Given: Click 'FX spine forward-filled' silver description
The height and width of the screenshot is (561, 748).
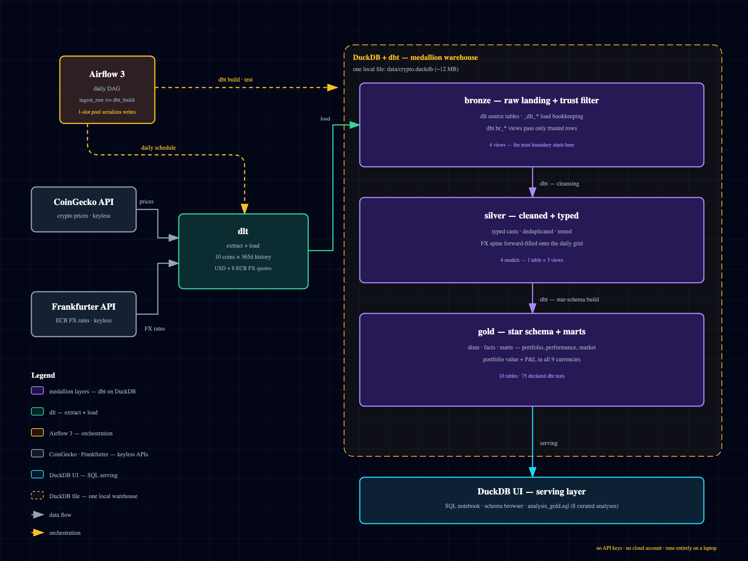Looking at the screenshot, I should coord(532,243).
